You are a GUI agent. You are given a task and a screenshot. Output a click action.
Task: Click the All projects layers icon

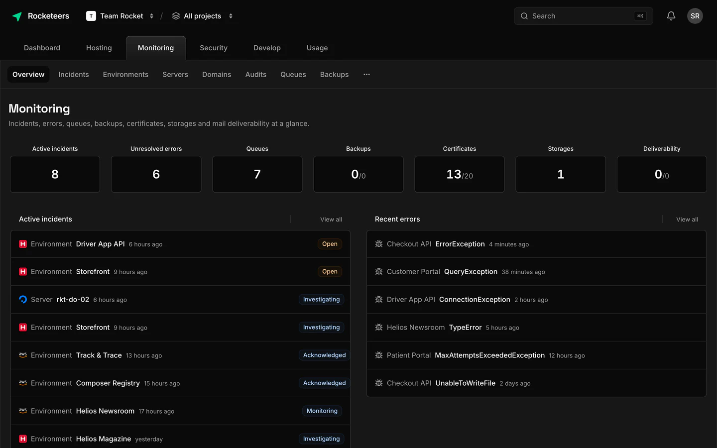tap(176, 16)
